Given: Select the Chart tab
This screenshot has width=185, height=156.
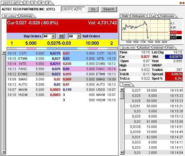Looking at the screenshot, I should (152, 16).
